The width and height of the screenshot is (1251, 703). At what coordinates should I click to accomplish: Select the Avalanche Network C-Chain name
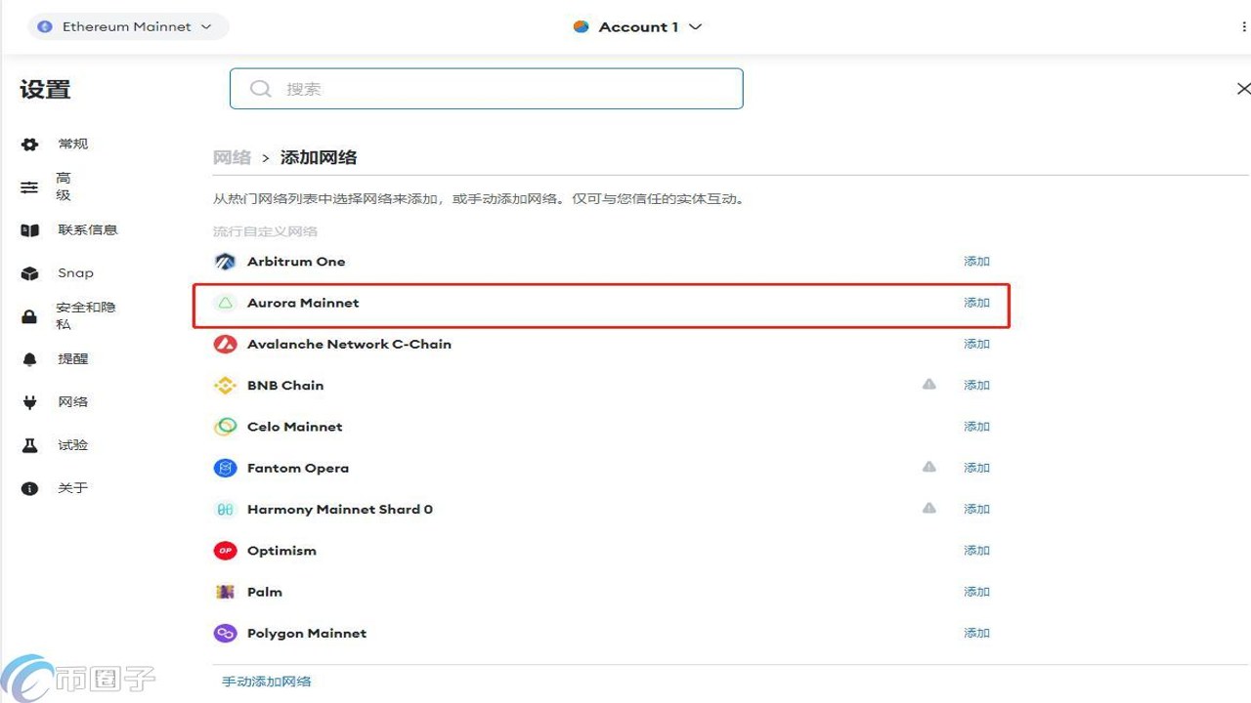pyautogui.click(x=349, y=344)
